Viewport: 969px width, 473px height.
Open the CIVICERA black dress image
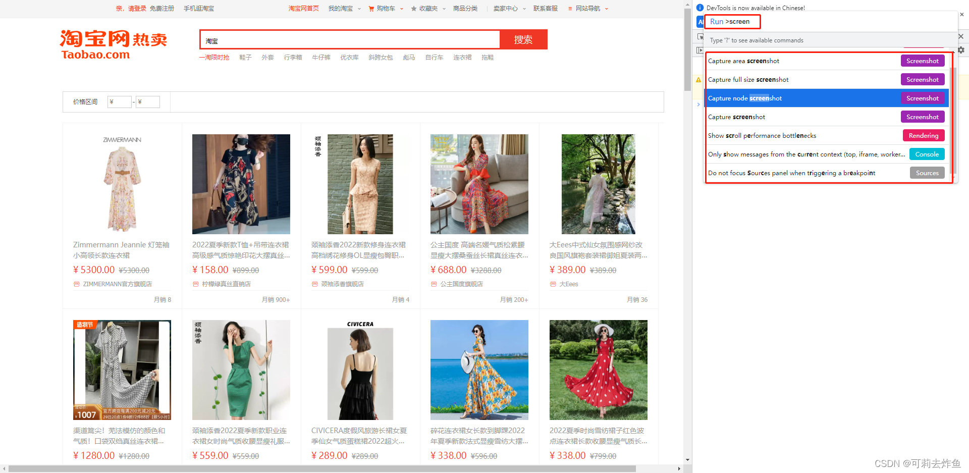[x=360, y=370]
